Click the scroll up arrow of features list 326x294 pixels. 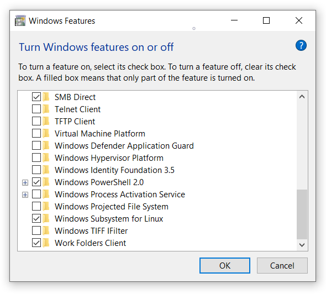(x=302, y=97)
